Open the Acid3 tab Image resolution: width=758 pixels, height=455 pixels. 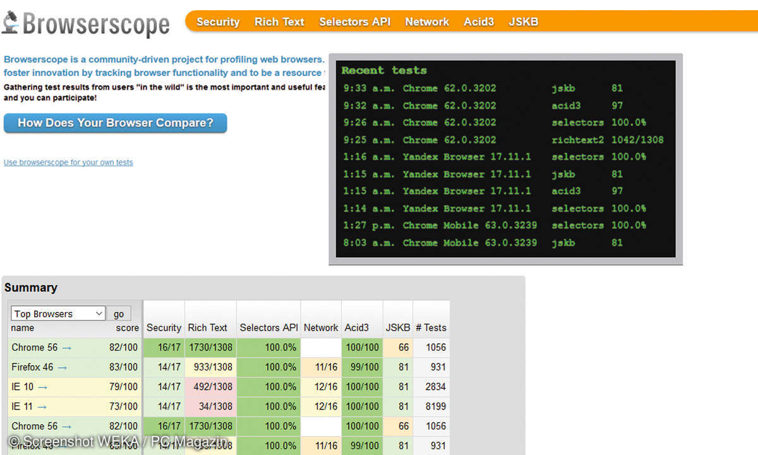479,21
